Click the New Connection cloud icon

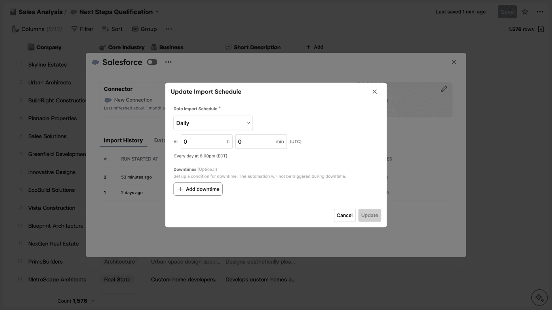108,100
